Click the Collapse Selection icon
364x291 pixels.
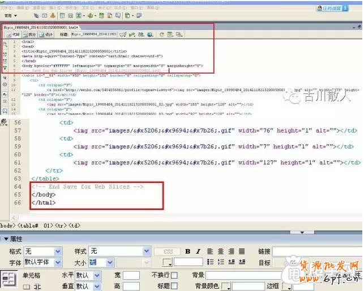tap(5, 61)
